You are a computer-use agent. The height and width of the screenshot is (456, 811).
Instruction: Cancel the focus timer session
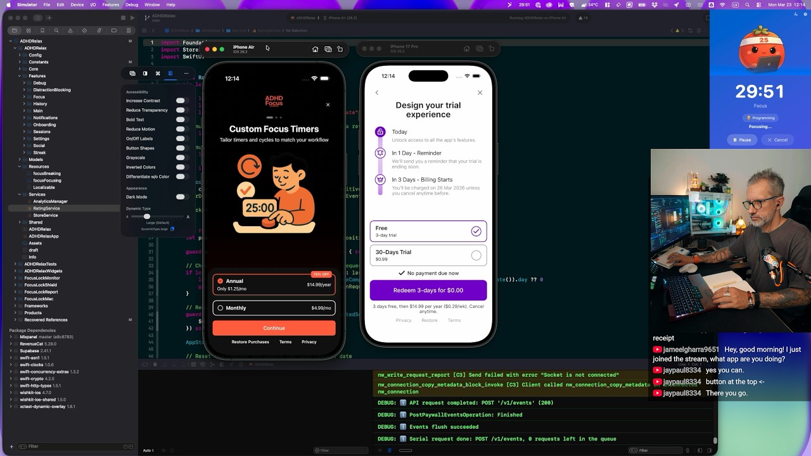click(777, 140)
